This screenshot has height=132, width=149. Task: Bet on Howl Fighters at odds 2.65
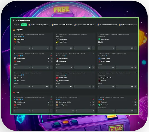85,111
